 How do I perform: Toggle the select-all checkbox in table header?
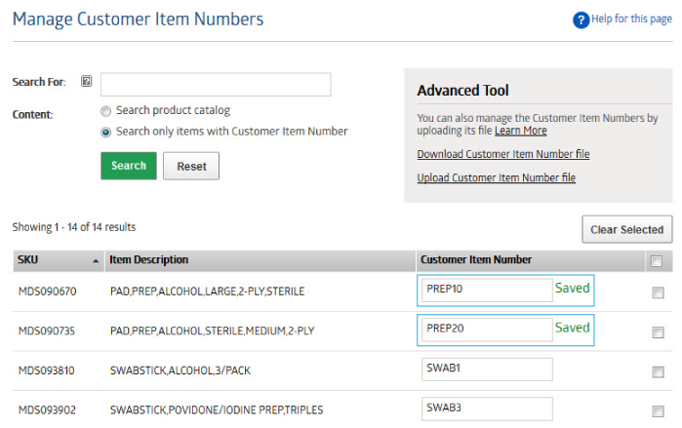[x=657, y=261]
